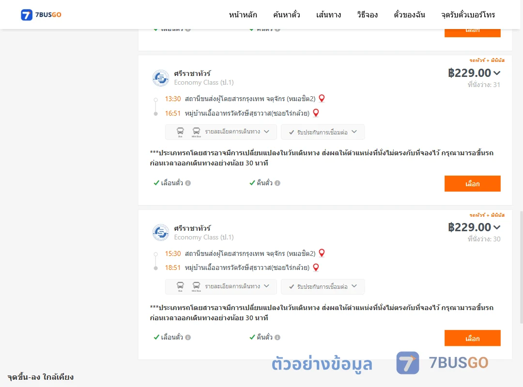Click Economy Class label of 13:30 trip

(204, 82)
